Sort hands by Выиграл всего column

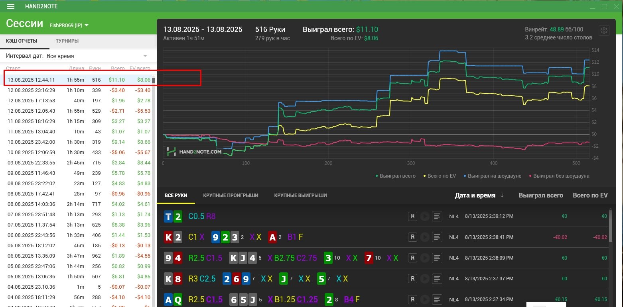tap(541, 196)
